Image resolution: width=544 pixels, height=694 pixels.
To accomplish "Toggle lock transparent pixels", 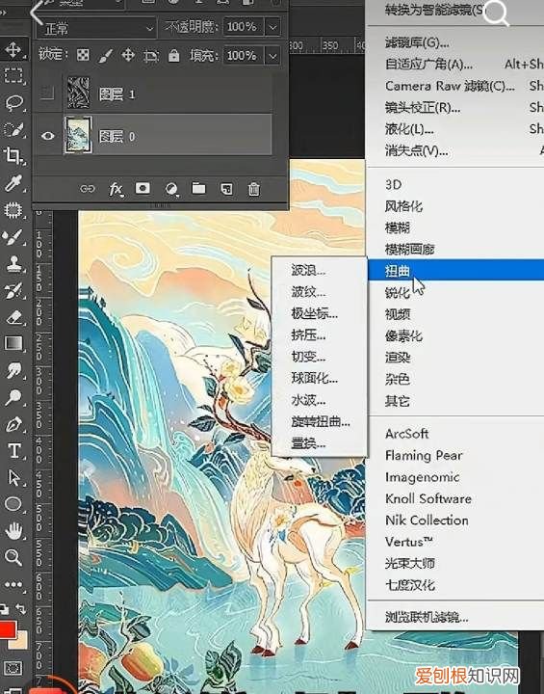I will tap(83, 55).
